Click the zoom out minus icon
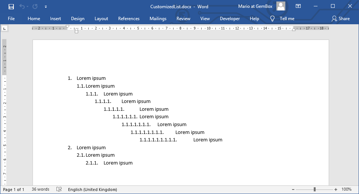 tap(293, 190)
